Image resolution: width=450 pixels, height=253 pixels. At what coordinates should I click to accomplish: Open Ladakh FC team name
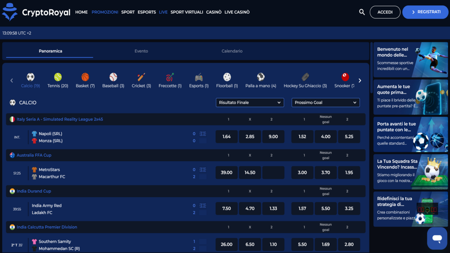(42, 213)
